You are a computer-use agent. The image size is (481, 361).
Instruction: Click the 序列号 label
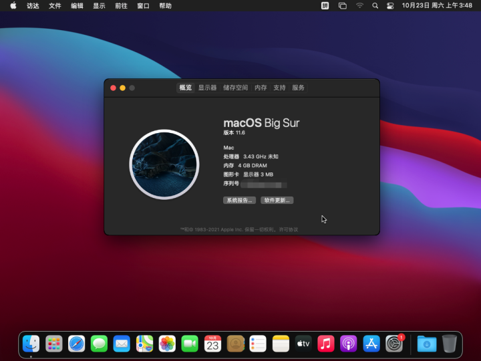231,184
